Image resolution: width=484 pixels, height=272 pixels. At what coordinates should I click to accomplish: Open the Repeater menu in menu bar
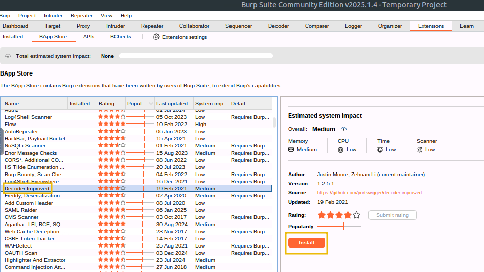coord(81,16)
